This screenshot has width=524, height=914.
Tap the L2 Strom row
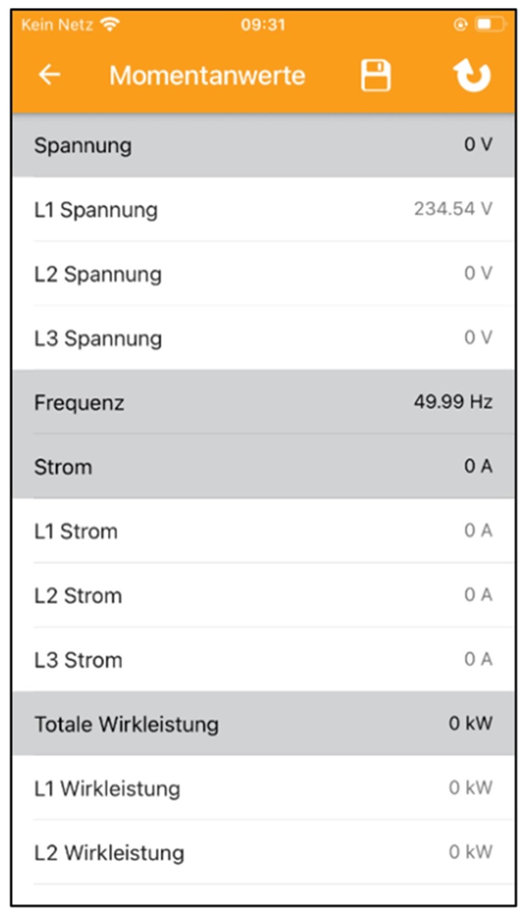[x=263, y=595]
